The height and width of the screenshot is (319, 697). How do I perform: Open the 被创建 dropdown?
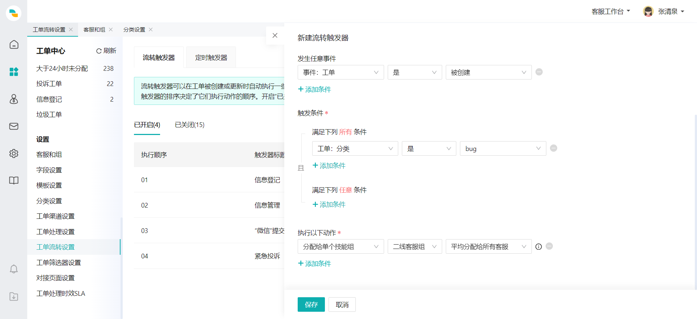click(489, 72)
